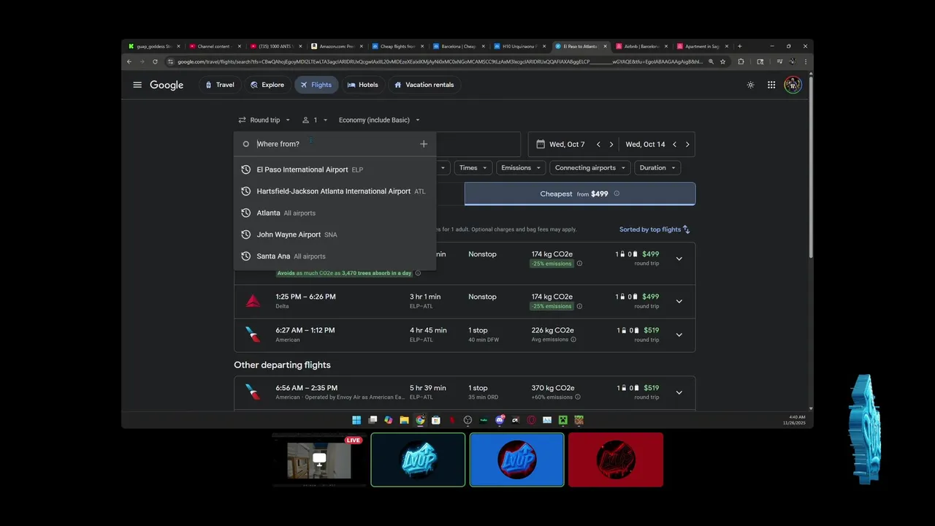Open the Times filter dropdown
Screen dimensions: 935x526
(x=472, y=168)
